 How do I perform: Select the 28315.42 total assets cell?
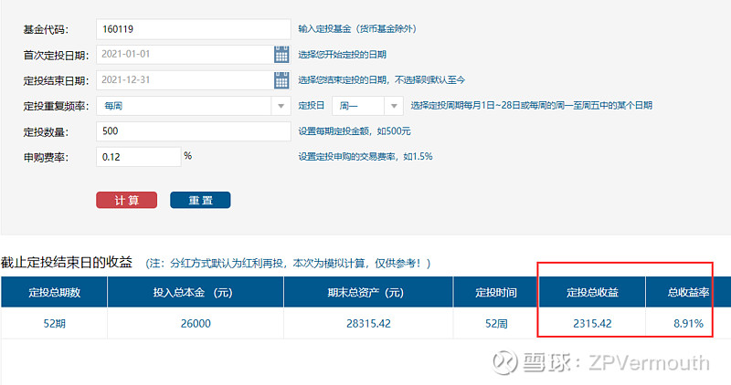point(369,323)
